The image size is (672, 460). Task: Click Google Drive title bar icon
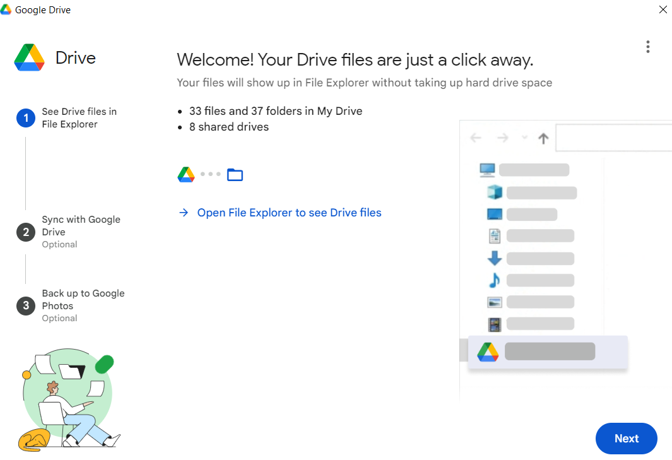6,9
